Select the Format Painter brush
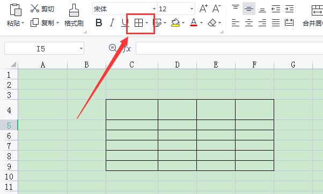The height and width of the screenshot is (194, 323). point(74,10)
